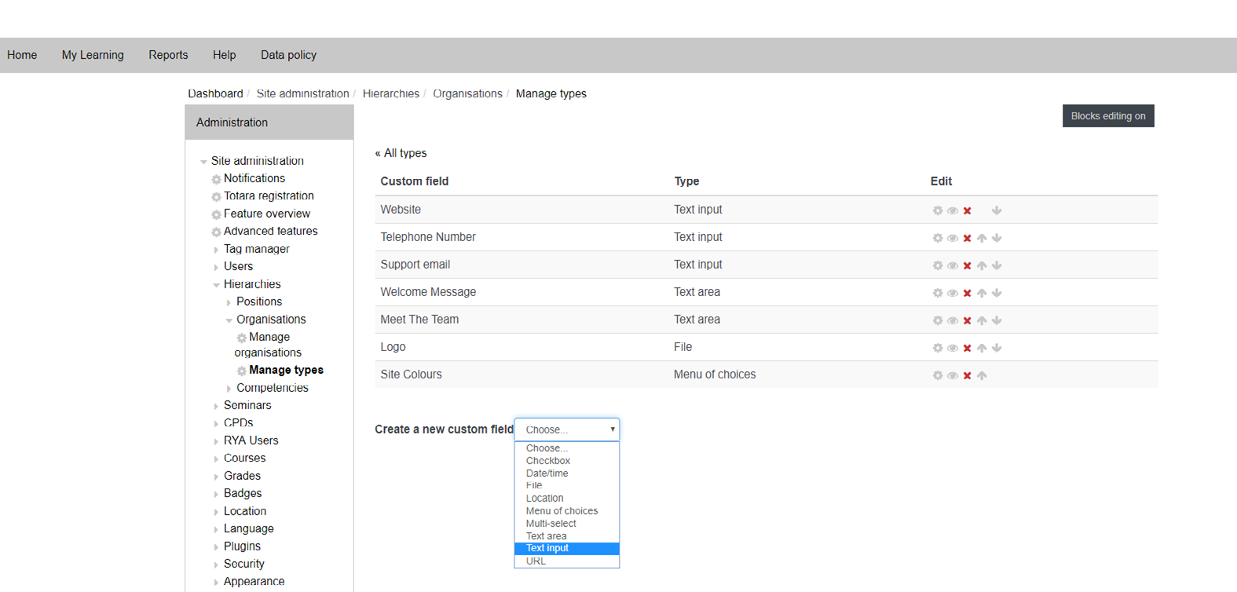
Task: Toggle visibility of Site Colours field
Action: pos(952,375)
